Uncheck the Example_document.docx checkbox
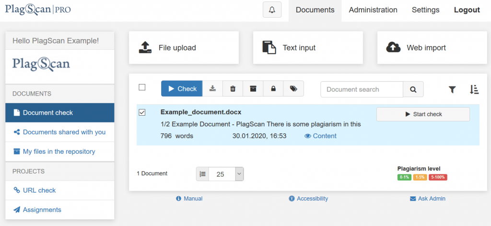The height and width of the screenshot is (226, 491). [x=142, y=112]
